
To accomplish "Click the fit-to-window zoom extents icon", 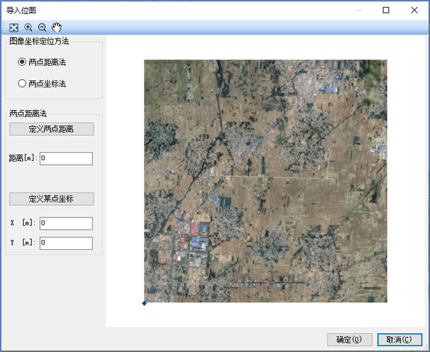I will tap(14, 27).
